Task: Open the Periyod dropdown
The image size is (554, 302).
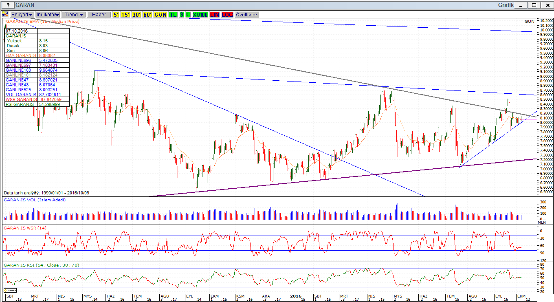Action: 22,14
